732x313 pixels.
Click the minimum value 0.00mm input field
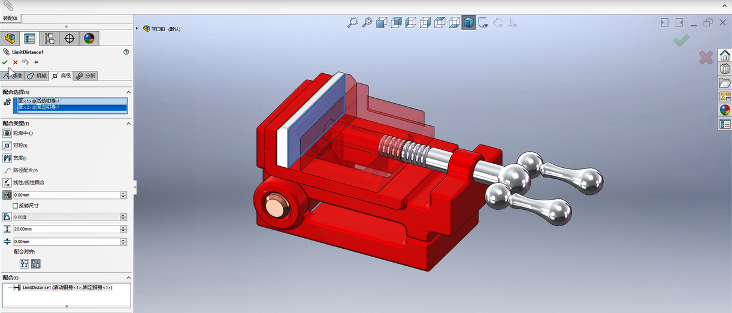pyautogui.click(x=66, y=242)
